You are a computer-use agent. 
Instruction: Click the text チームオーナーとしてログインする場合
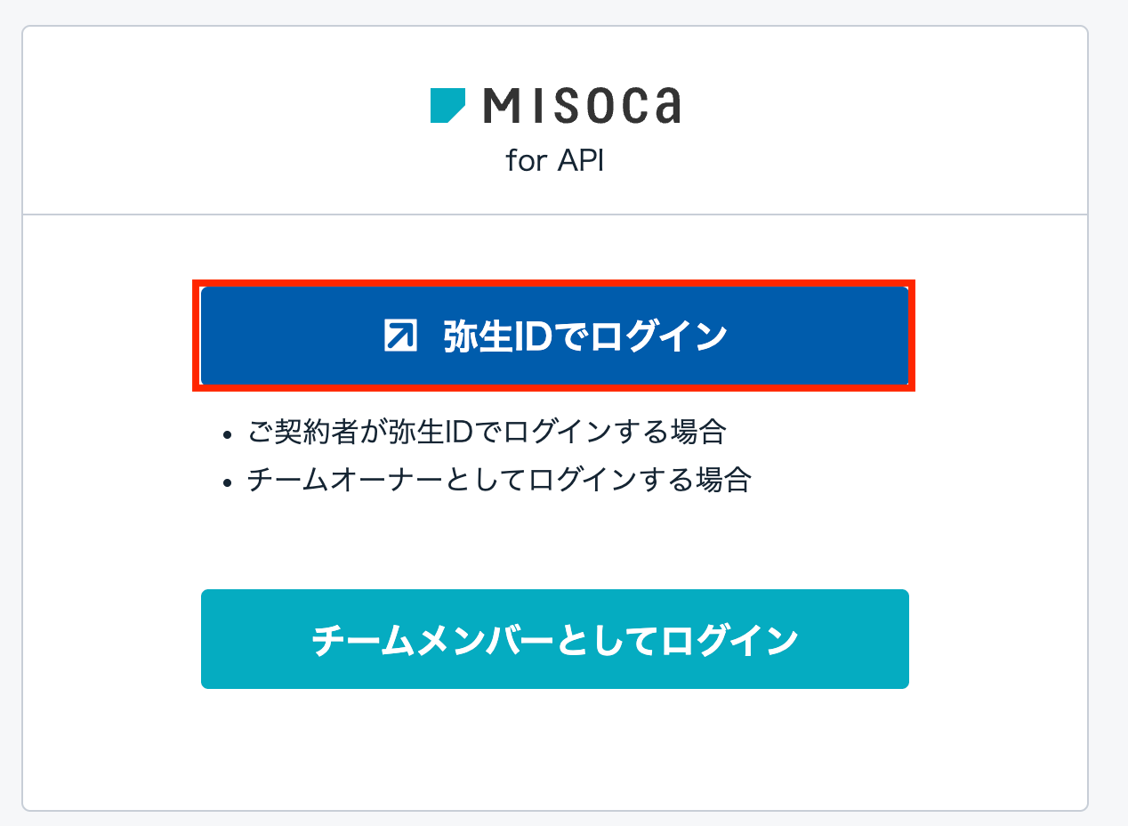pos(499,481)
